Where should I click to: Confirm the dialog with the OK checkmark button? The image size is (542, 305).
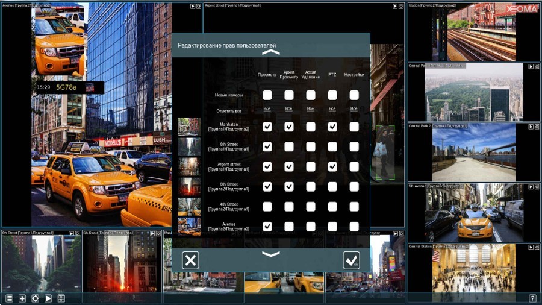coord(351,260)
